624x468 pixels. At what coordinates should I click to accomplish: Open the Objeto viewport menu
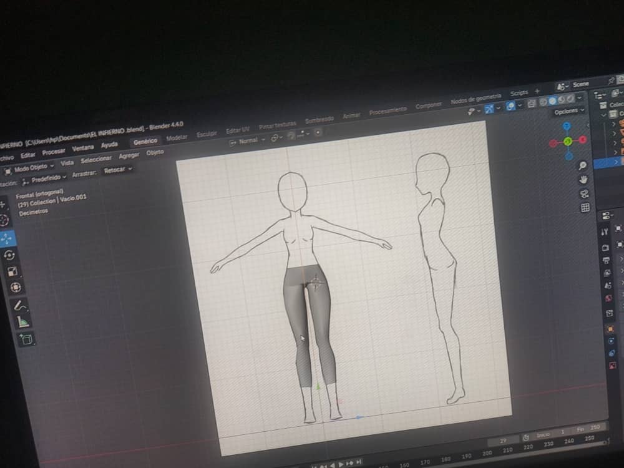click(x=155, y=152)
